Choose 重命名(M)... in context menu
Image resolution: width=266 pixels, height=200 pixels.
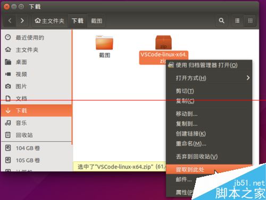point(209,143)
